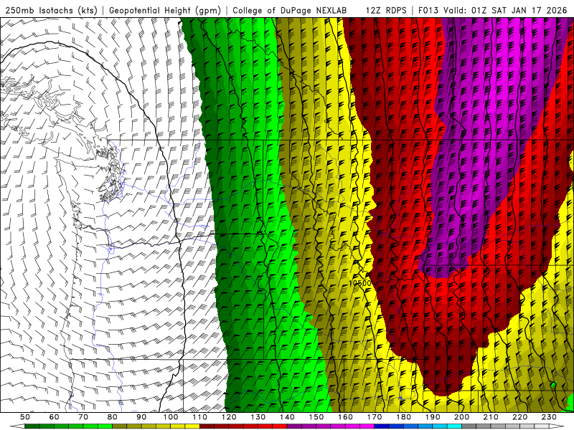
Task: Click the colorbar label "230"
Action: pos(549,417)
